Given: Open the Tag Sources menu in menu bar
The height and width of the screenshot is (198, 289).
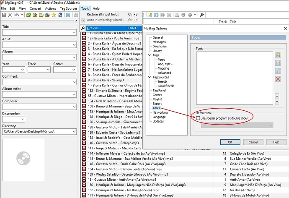Looking at the screenshot, I should (x=69, y=8).
